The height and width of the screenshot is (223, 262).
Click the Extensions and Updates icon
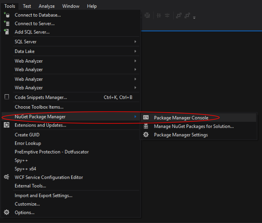pos(7,125)
